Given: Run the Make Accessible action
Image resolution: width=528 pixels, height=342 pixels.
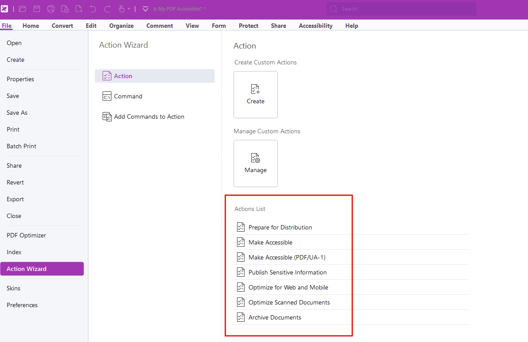Looking at the screenshot, I should coord(270,243).
